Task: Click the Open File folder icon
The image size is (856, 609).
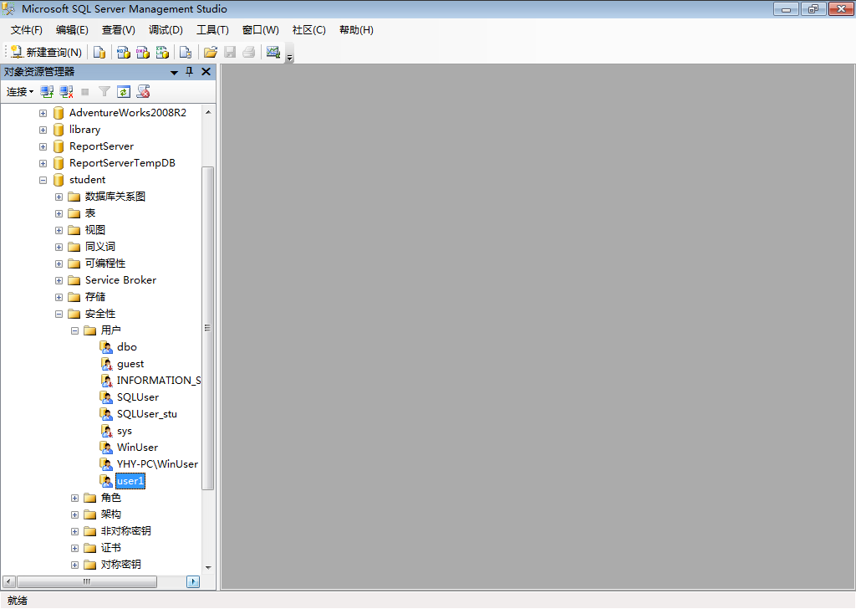Action: click(210, 52)
